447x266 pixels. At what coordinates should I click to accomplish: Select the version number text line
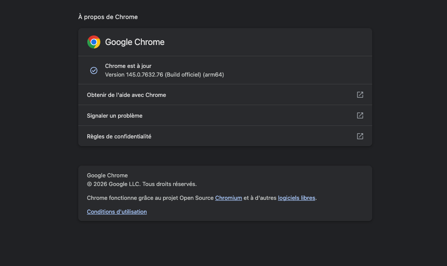[x=164, y=74]
